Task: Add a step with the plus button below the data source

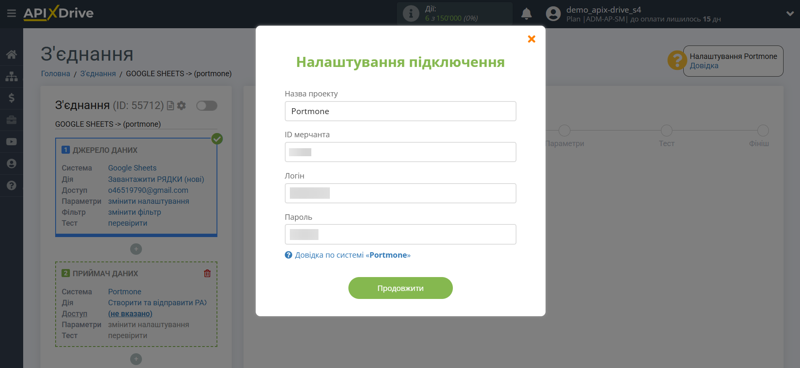Action: click(x=136, y=249)
